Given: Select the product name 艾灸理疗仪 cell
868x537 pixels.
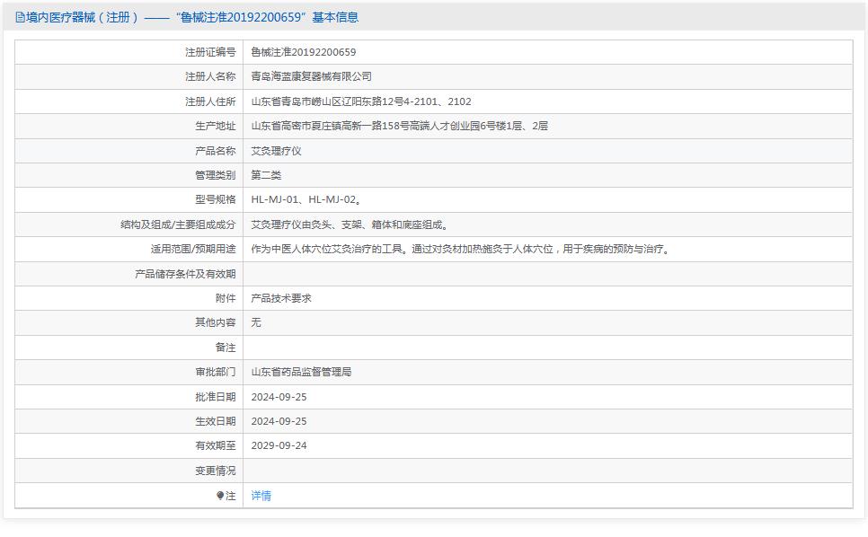Looking at the screenshot, I should tap(275, 150).
